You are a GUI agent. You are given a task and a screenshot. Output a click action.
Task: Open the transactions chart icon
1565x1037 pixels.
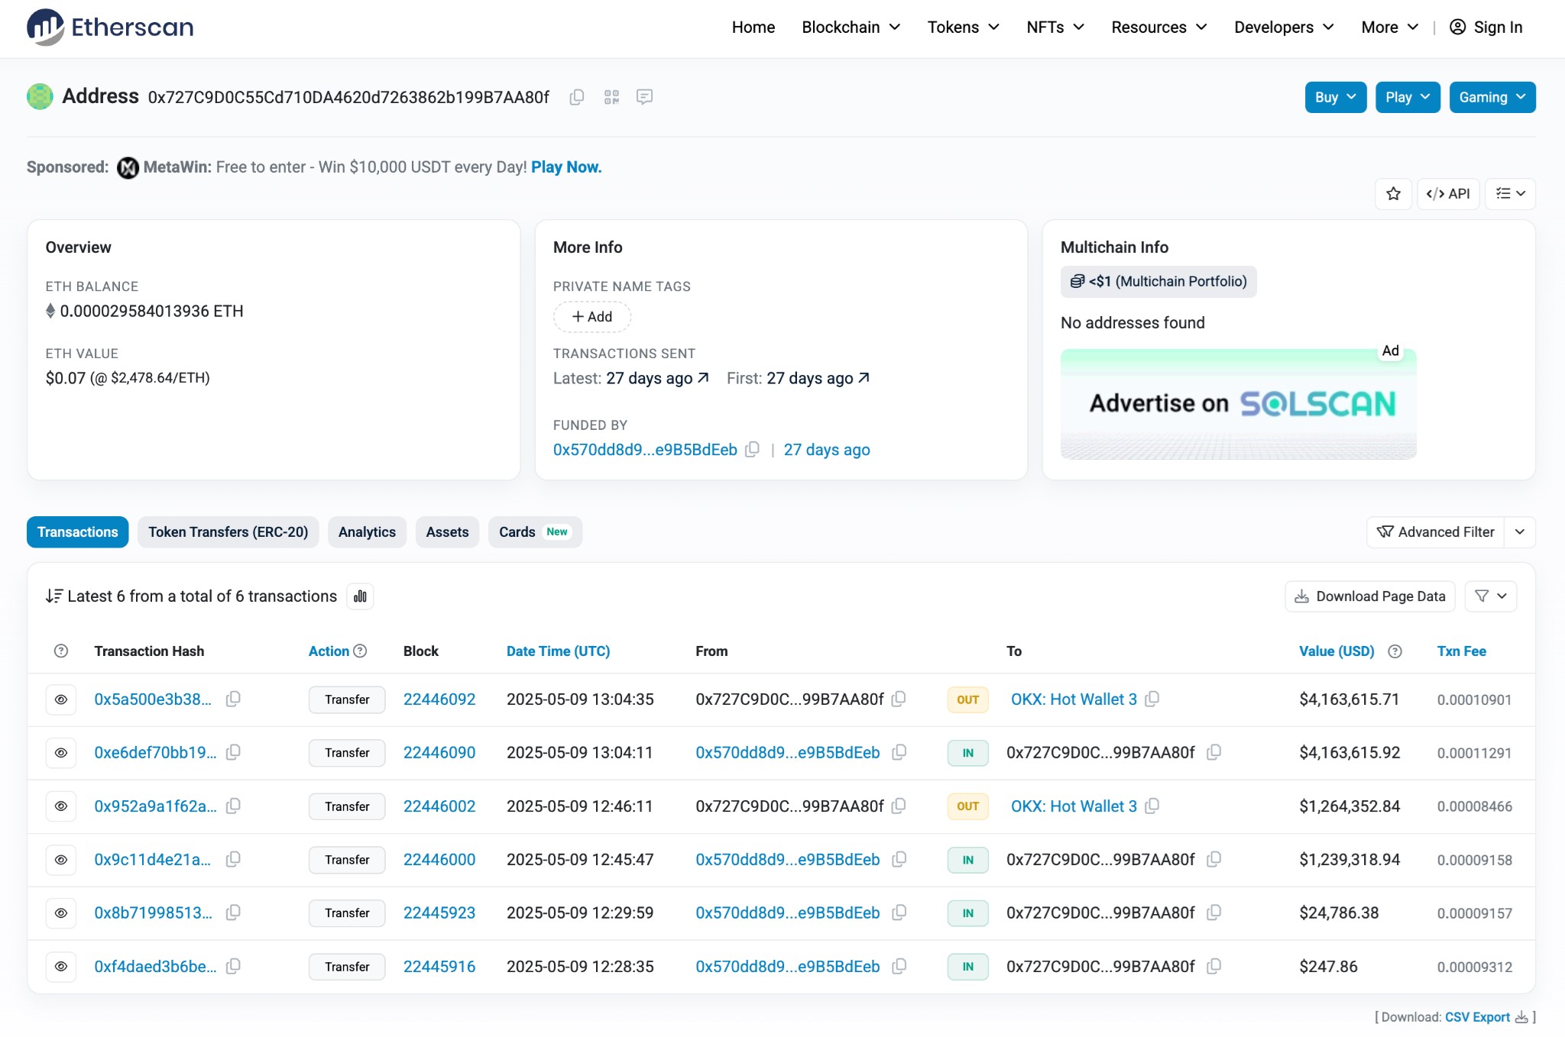(360, 596)
